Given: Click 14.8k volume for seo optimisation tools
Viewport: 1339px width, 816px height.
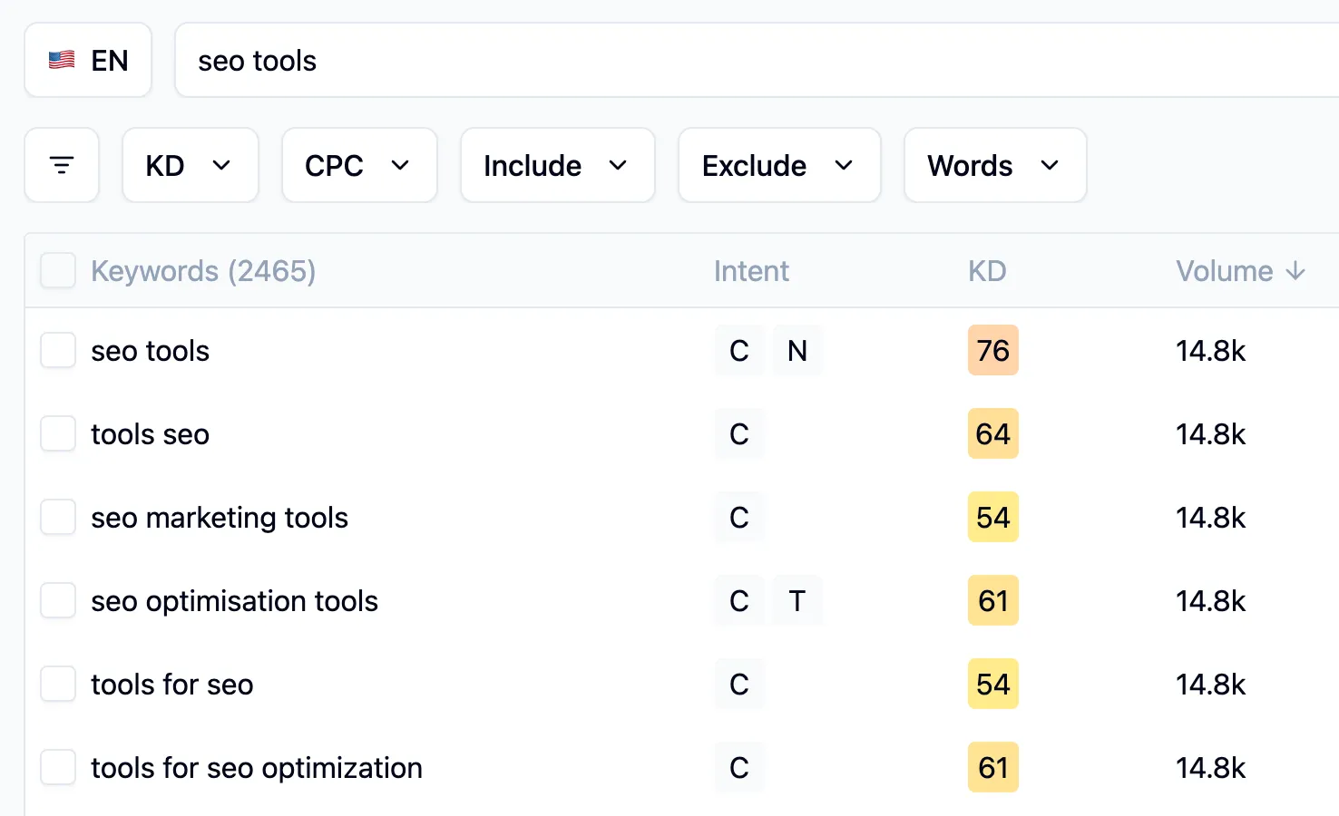Looking at the screenshot, I should click(x=1211, y=601).
